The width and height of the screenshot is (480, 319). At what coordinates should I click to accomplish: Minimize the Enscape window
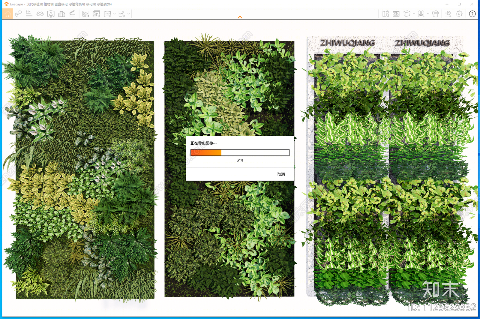point(447,4)
